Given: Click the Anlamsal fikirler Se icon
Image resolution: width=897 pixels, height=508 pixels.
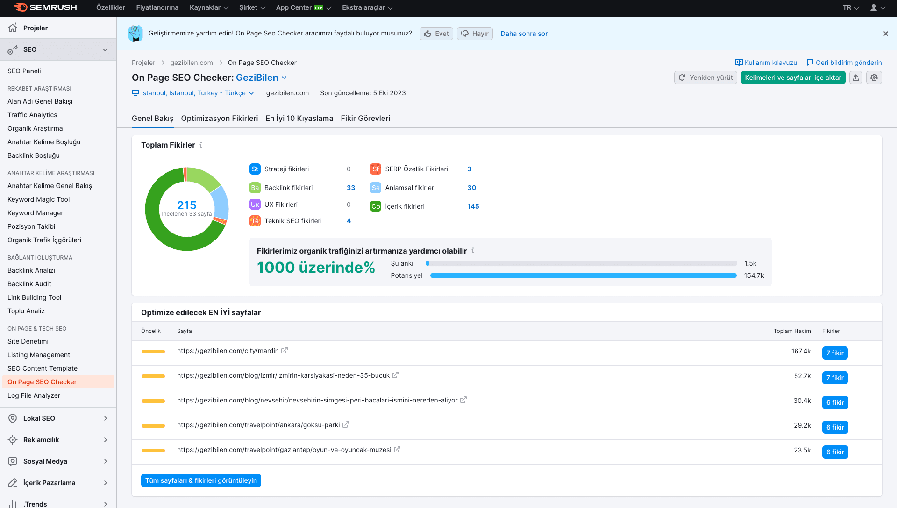Looking at the screenshot, I should click(376, 188).
